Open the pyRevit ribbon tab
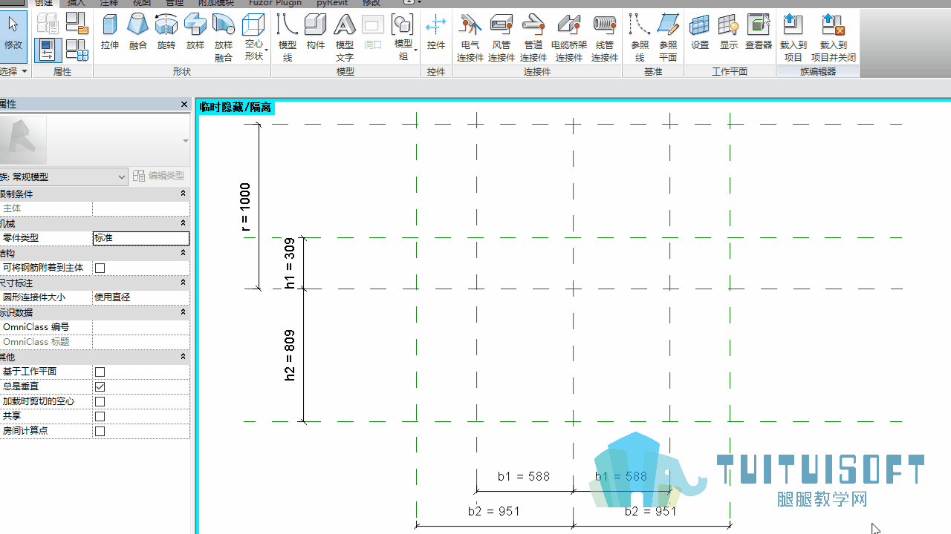This screenshot has width=951, height=534. (x=332, y=3)
